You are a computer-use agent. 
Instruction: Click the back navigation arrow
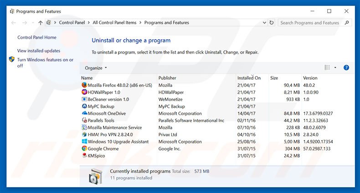(14, 23)
